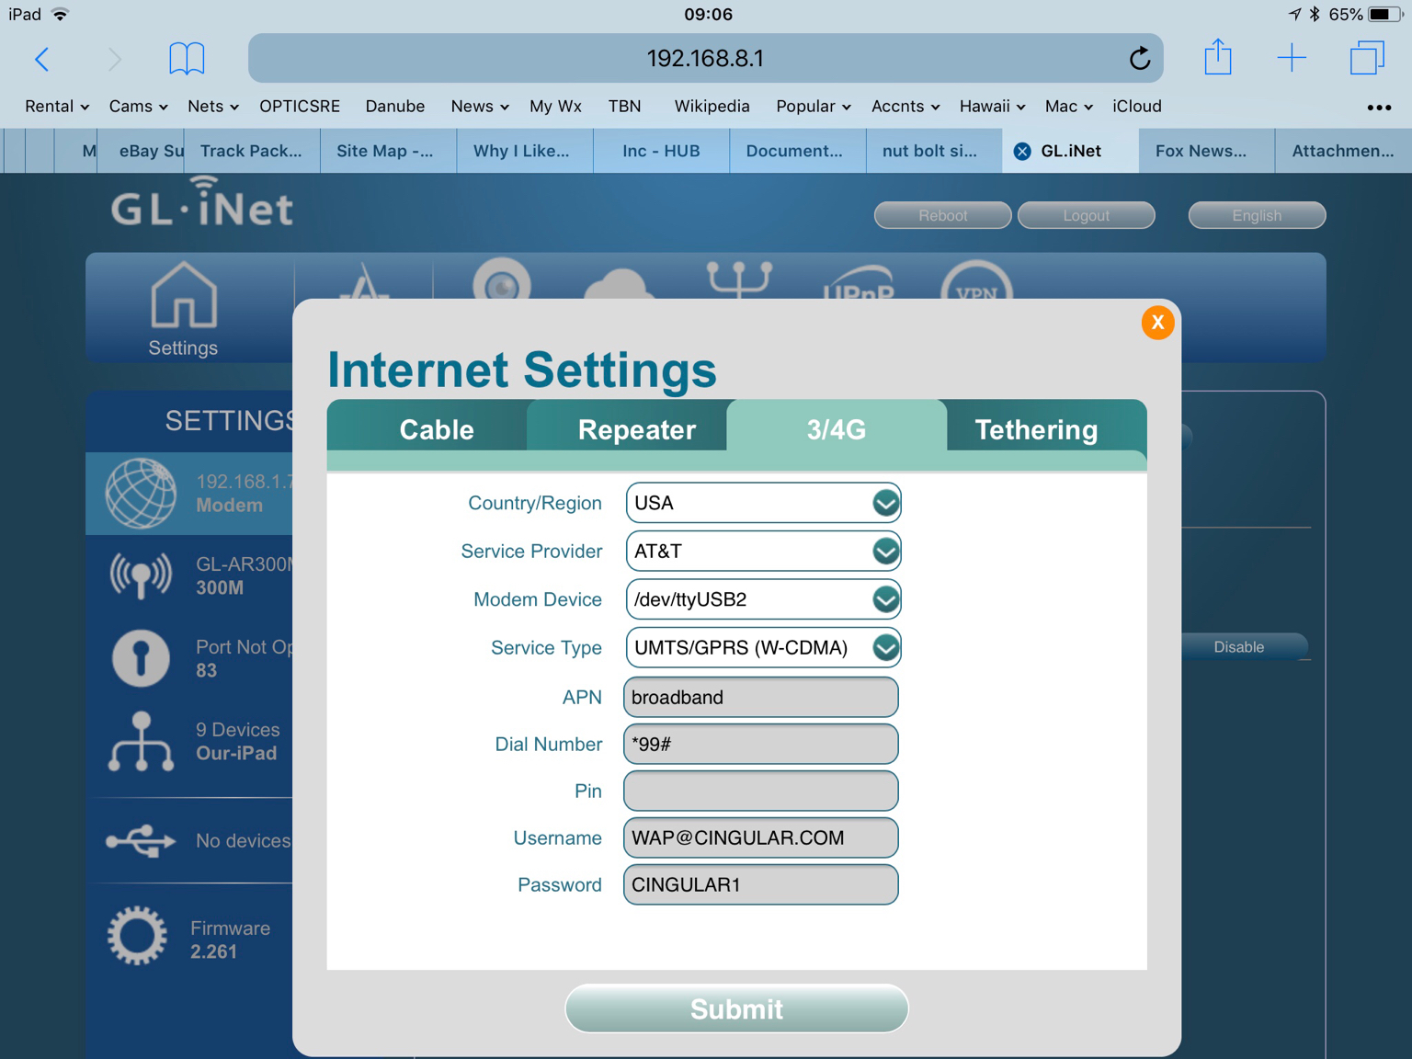
Task: Close the Internet Settings dialog
Action: point(1157,323)
